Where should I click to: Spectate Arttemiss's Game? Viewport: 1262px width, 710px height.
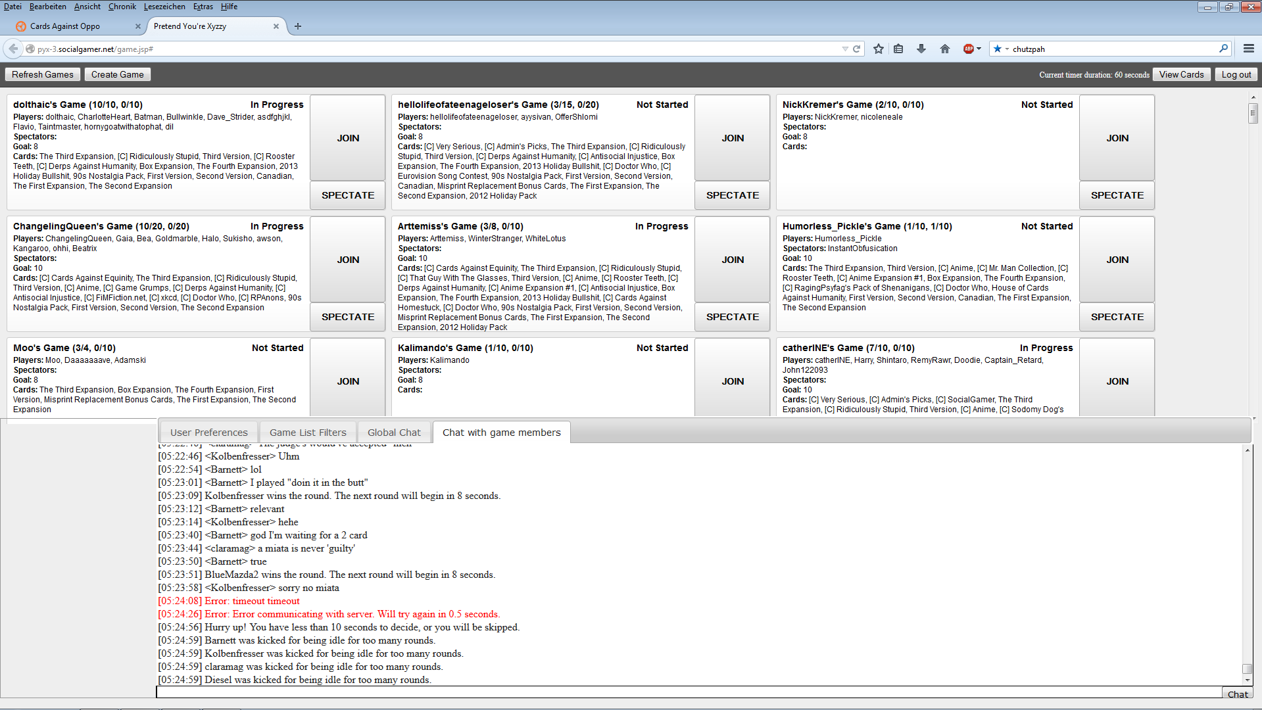pos(733,317)
